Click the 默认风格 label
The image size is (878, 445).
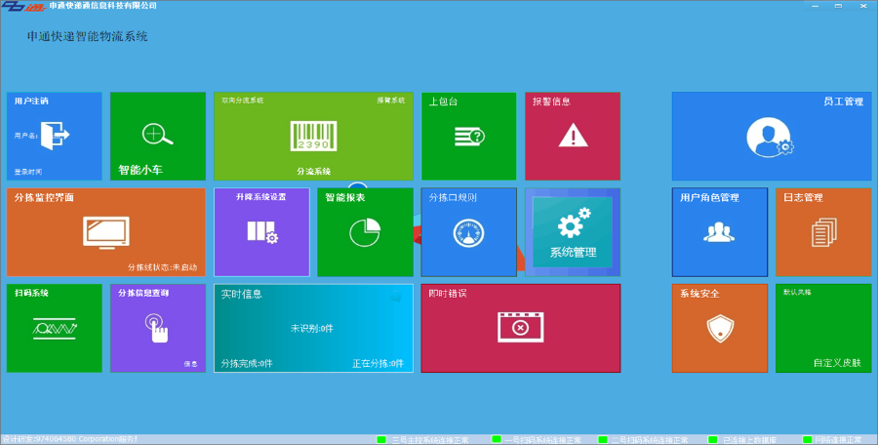point(797,293)
